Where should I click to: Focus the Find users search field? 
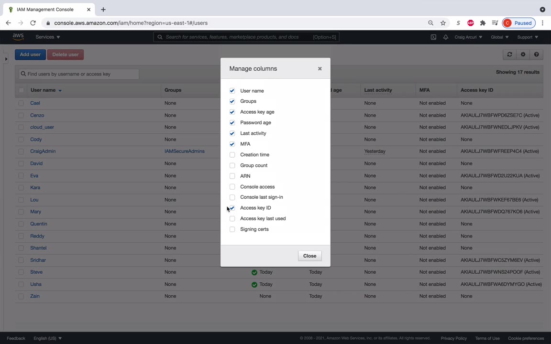pyautogui.click(x=79, y=74)
